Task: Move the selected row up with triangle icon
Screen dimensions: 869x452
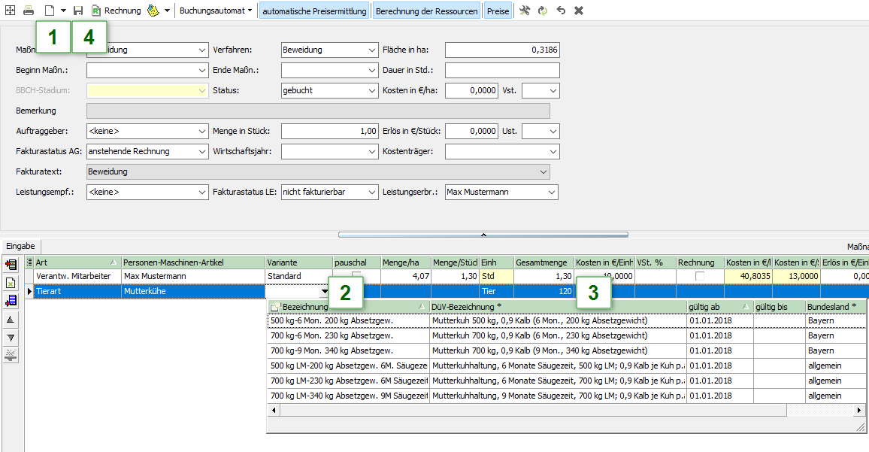Action: 11,320
